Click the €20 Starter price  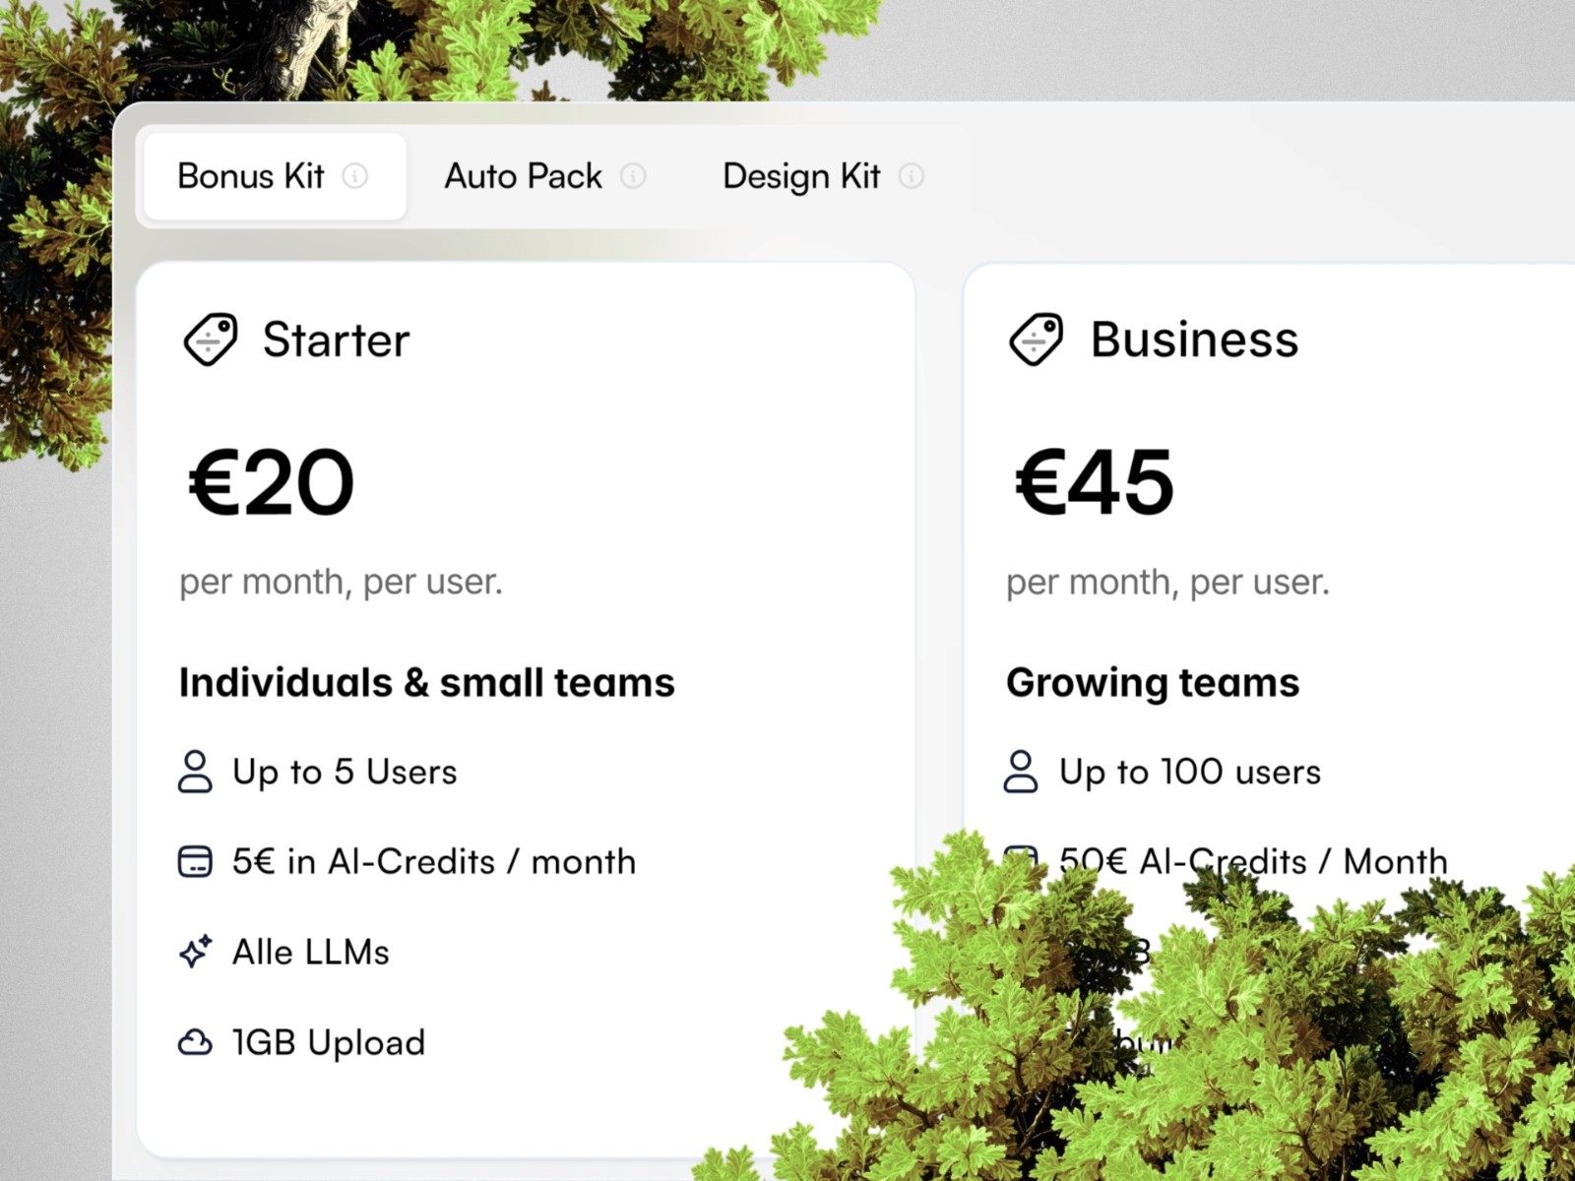(272, 482)
